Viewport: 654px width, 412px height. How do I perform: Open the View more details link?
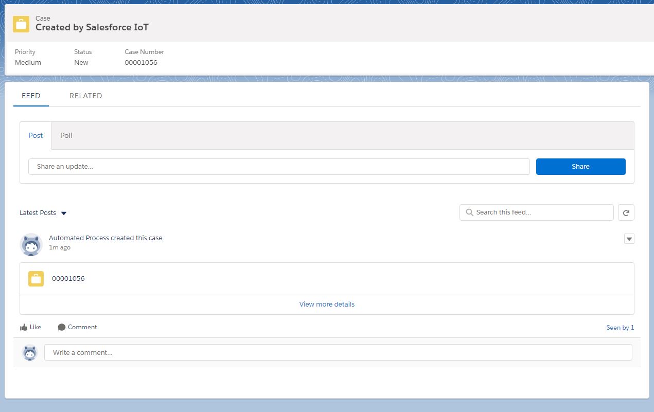(x=327, y=304)
